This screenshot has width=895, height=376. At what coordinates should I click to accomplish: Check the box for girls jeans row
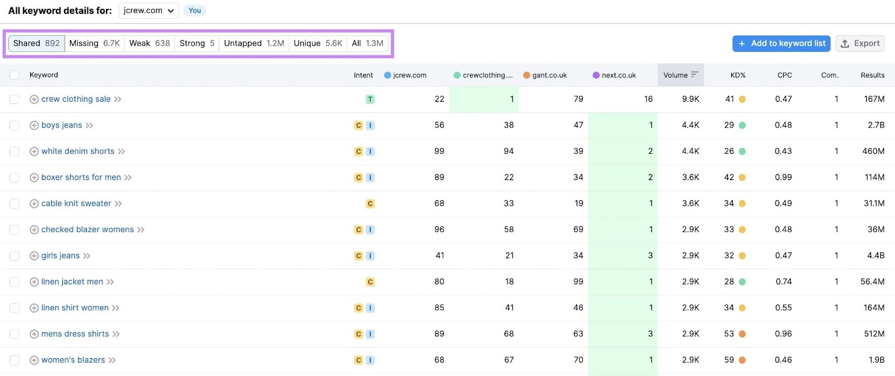tap(15, 256)
